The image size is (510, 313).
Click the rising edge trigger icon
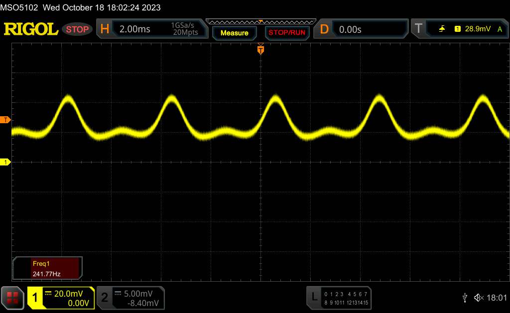click(442, 29)
